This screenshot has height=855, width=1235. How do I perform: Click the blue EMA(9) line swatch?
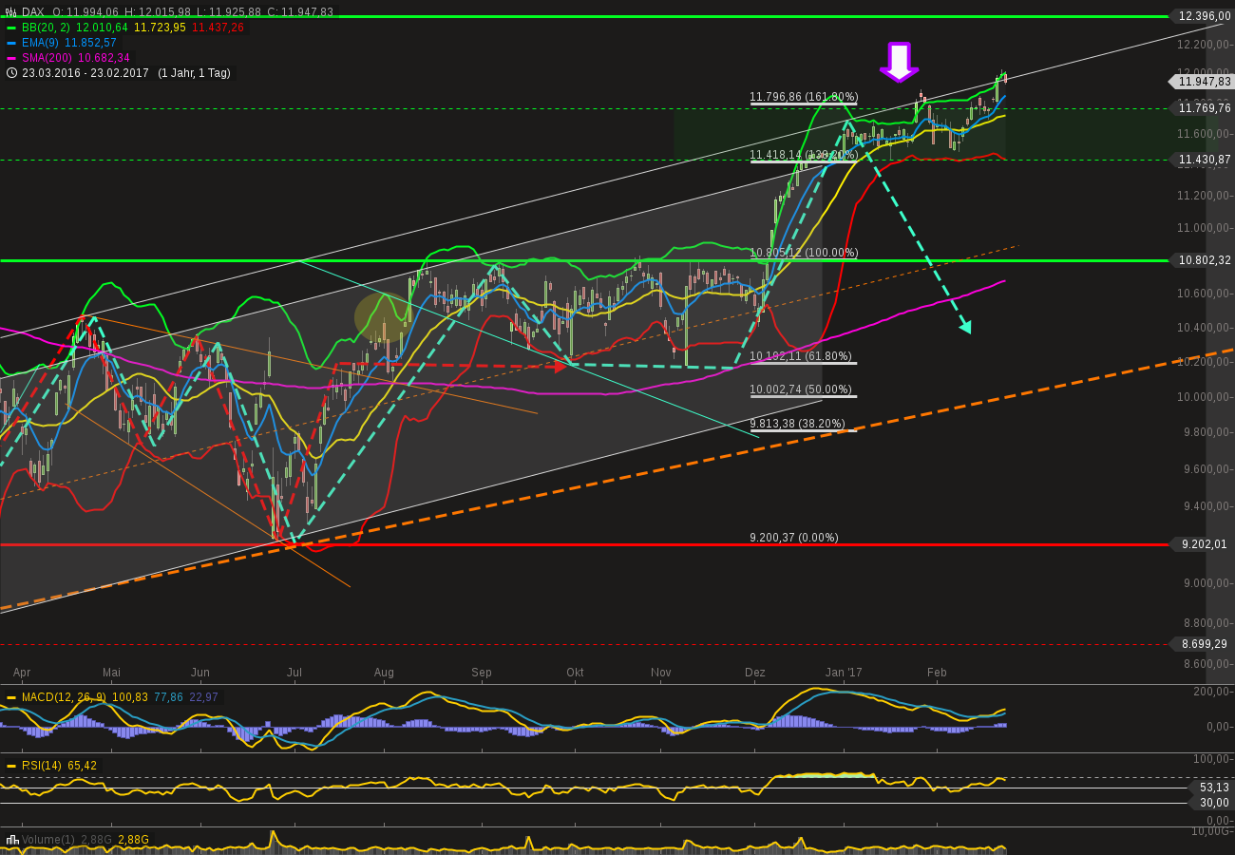pyautogui.click(x=11, y=43)
